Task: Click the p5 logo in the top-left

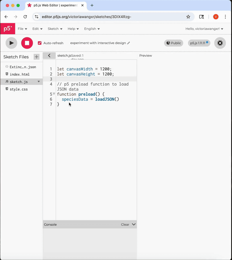Action: click(8, 29)
